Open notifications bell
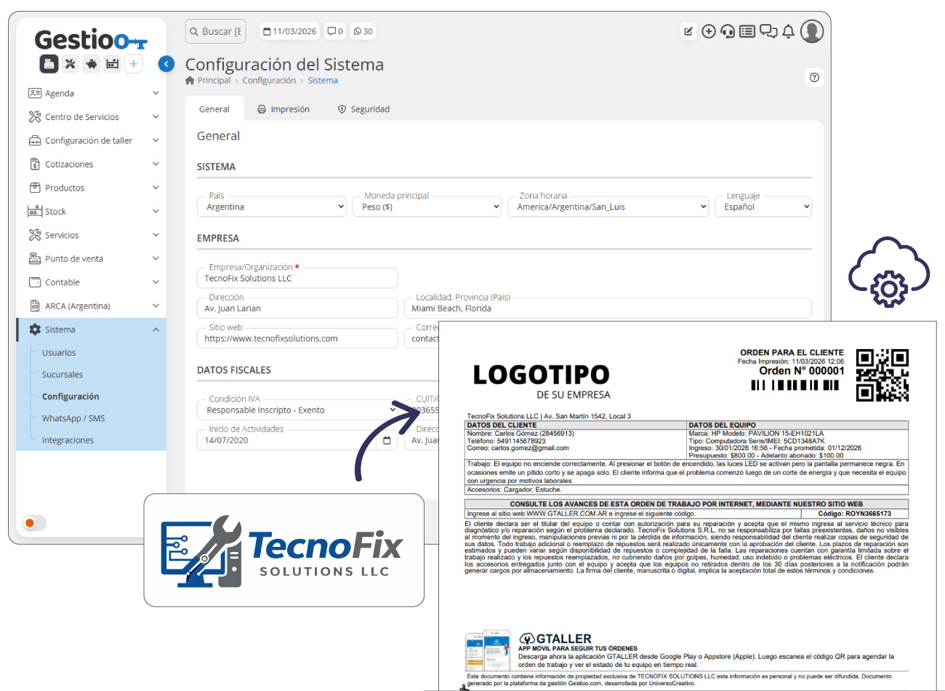 pos(788,31)
